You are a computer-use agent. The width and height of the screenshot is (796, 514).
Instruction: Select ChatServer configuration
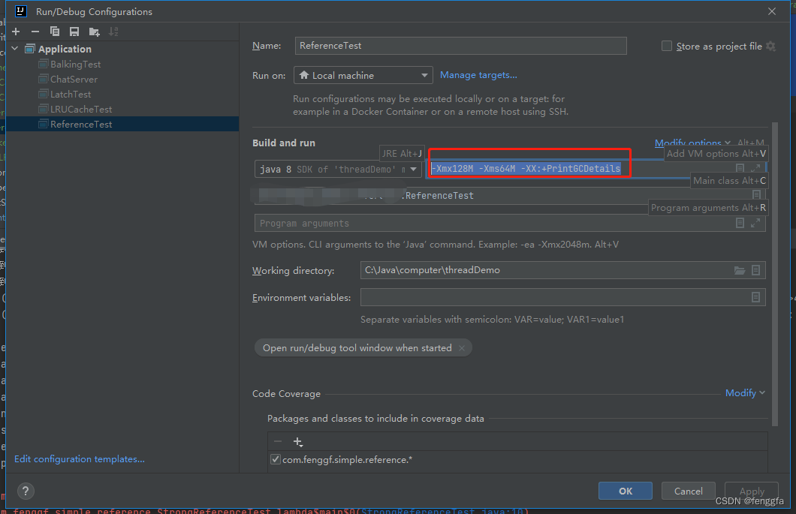(x=74, y=79)
